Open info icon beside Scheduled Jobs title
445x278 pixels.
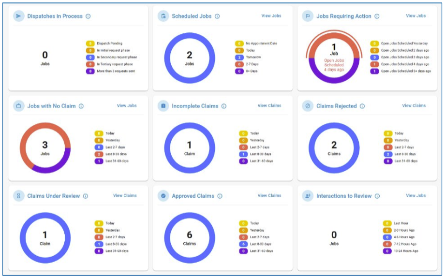coord(217,16)
